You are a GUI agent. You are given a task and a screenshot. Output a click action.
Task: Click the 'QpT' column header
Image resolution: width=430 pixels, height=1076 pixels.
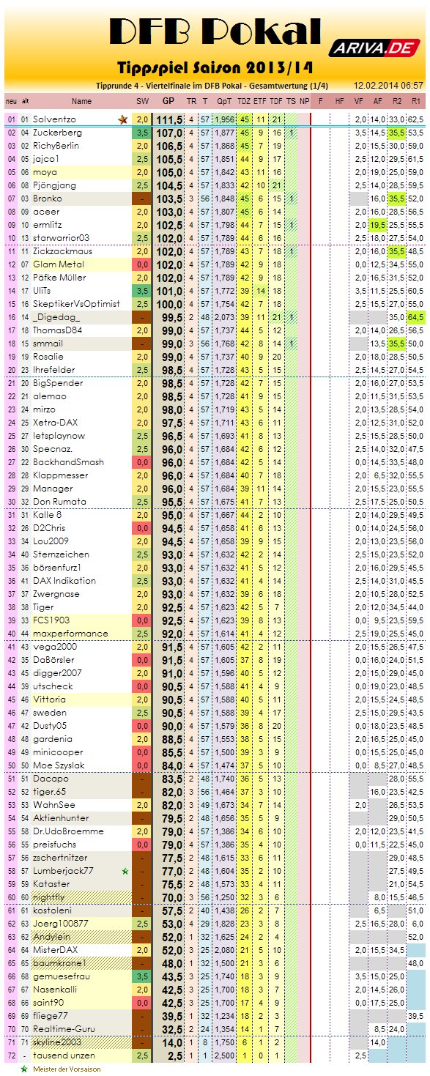[225, 101]
